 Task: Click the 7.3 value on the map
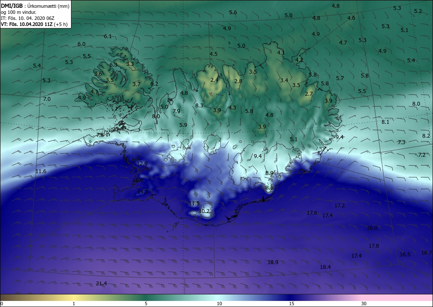(401, 142)
